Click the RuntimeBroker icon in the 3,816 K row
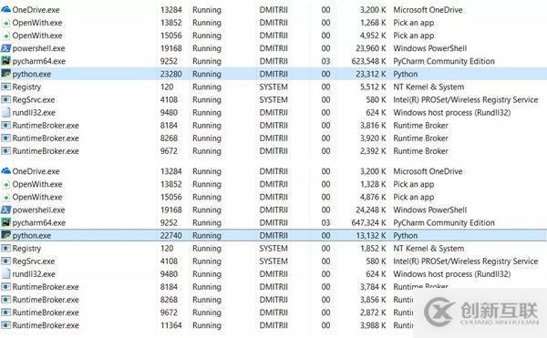The height and width of the screenshot is (338, 547). click(6, 126)
